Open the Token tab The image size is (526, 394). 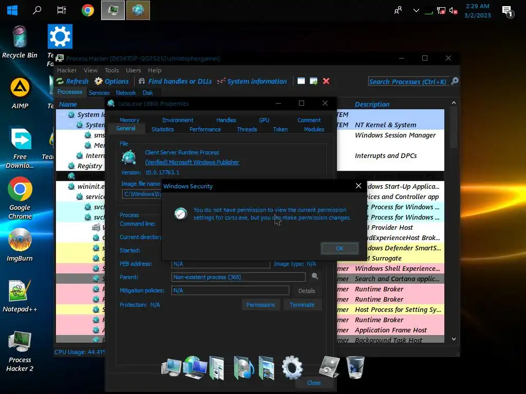pos(280,129)
